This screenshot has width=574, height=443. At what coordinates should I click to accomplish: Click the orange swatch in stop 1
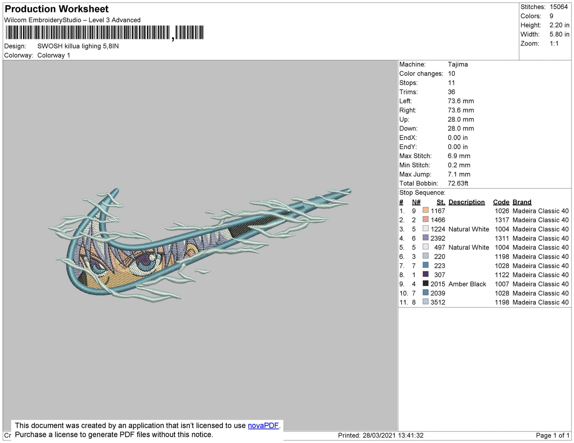click(425, 210)
